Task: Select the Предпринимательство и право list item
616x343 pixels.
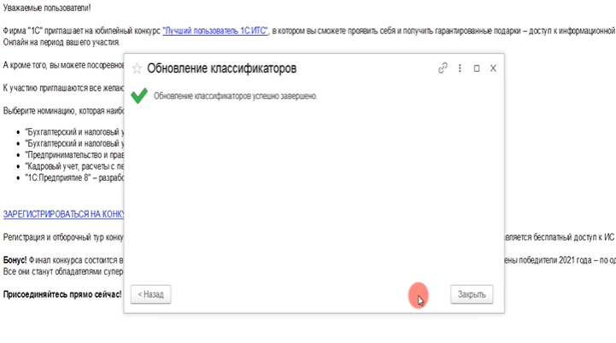Action: (x=74, y=155)
